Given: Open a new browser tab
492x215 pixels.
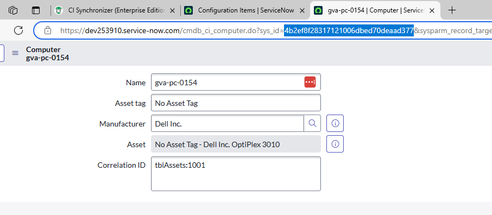Looking at the screenshot, I should coord(452,10).
